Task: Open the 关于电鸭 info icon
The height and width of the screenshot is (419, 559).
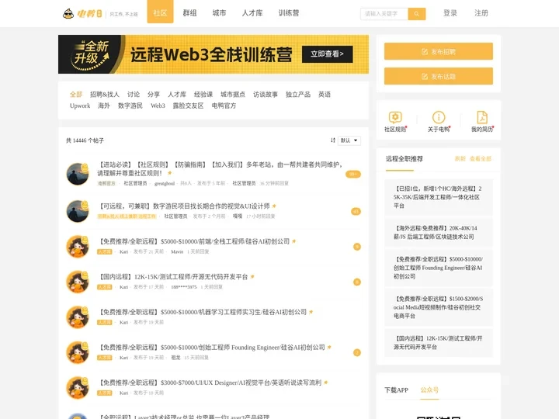Action: 439,117
